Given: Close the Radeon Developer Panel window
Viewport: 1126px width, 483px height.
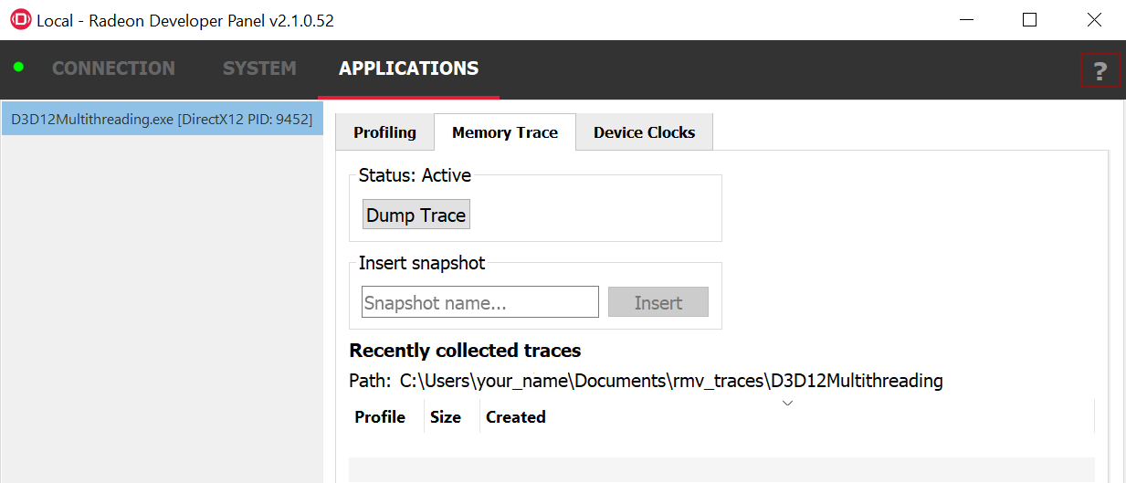Looking at the screenshot, I should point(1093,20).
